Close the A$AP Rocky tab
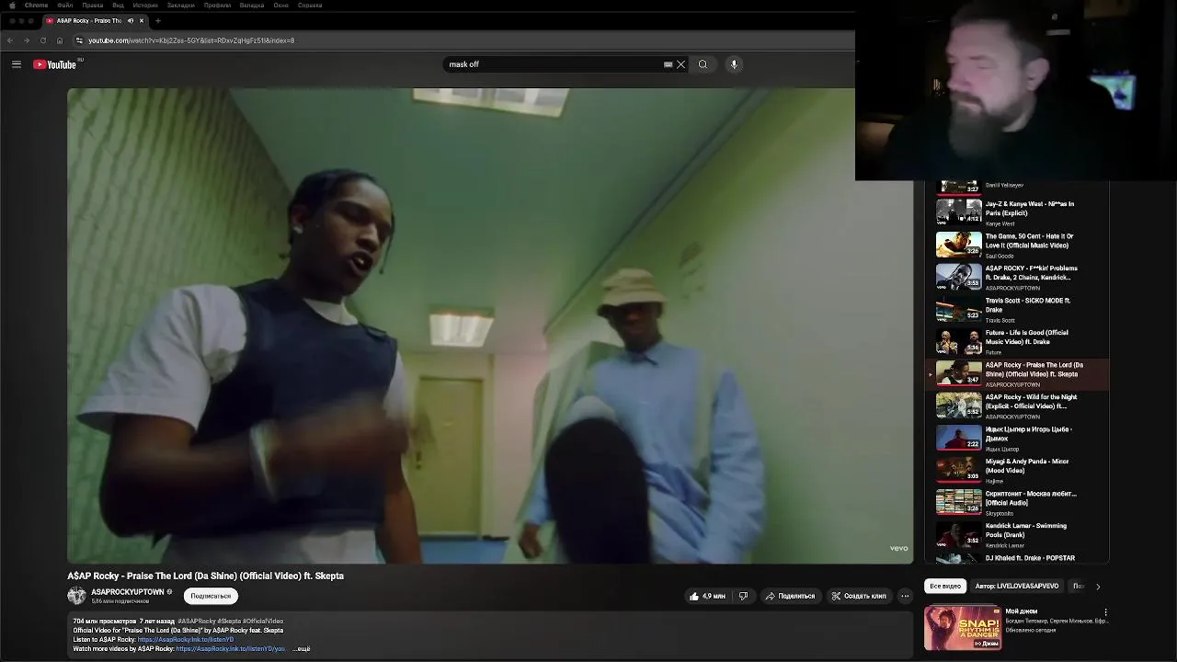Image resolution: width=1177 pixels, height=662 pixels. tap(142, 20)
